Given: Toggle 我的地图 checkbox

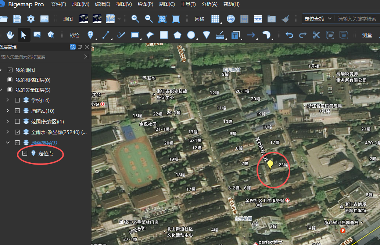Looking at the screenshot, I should [10, 70].
